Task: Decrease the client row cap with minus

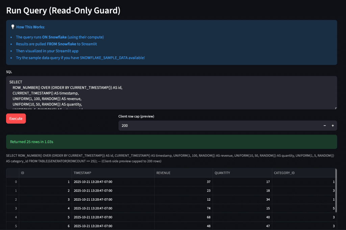Action: [x=325, y=125]
